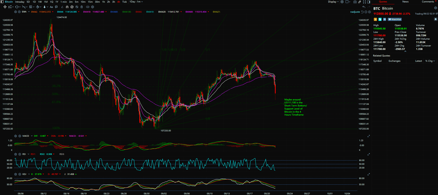The width and height of the screenshot is (438, 195).
Task: Open drawing toolbar settings gear
Action: pos(93,7)
